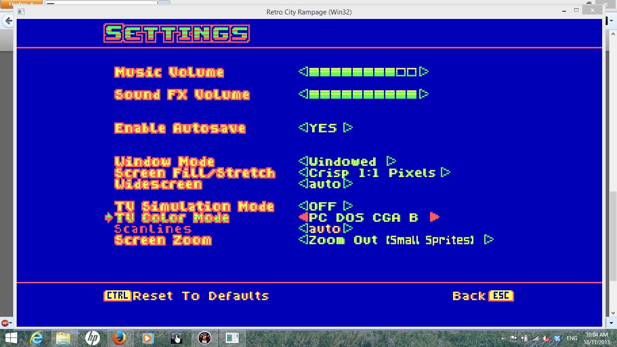
Task: Click the left arrow beside Enable Autosave
Action: [x=303, y=128]
